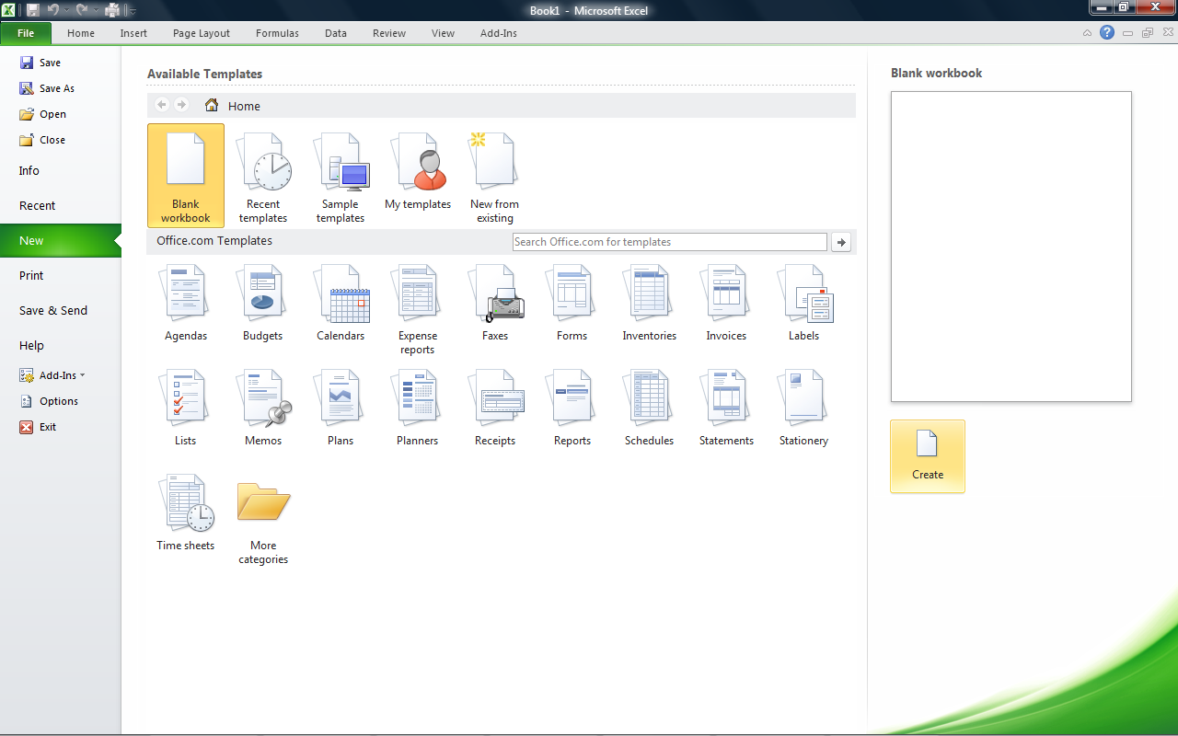The image size is (1178, 736).
Task: Open the Recent section in sidebar
Action: [x=37, y=205]
